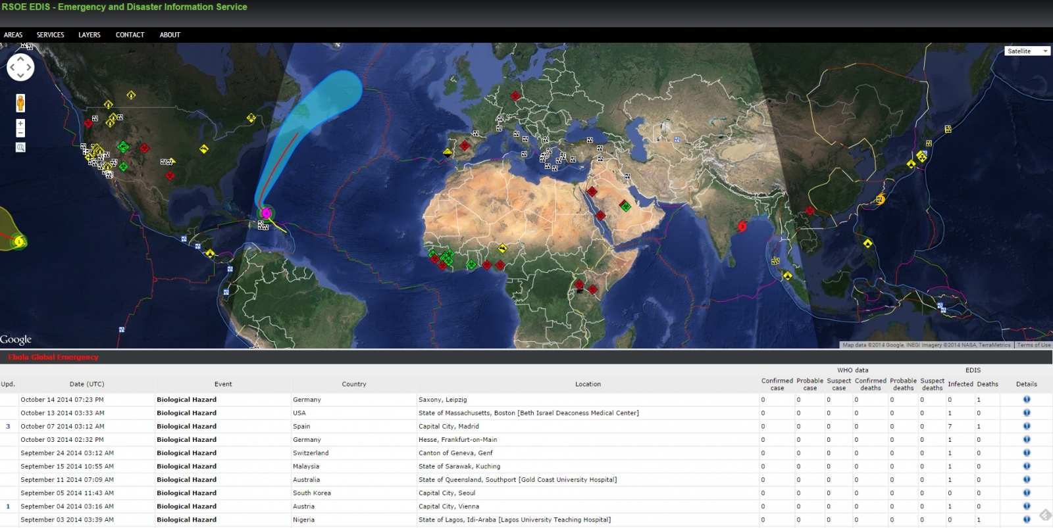Click the magenta hurricane marker in the Caribbean
Viewport: 1053px width, 528px height.
(266, 213)
